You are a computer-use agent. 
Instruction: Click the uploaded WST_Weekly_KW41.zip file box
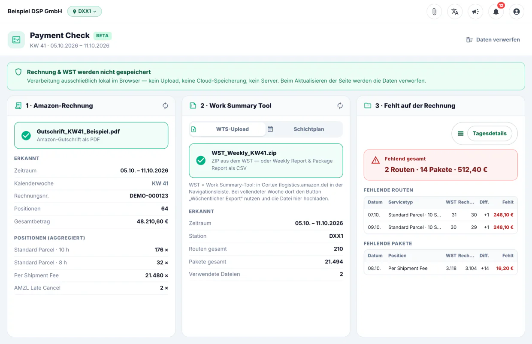click(266, 161)
